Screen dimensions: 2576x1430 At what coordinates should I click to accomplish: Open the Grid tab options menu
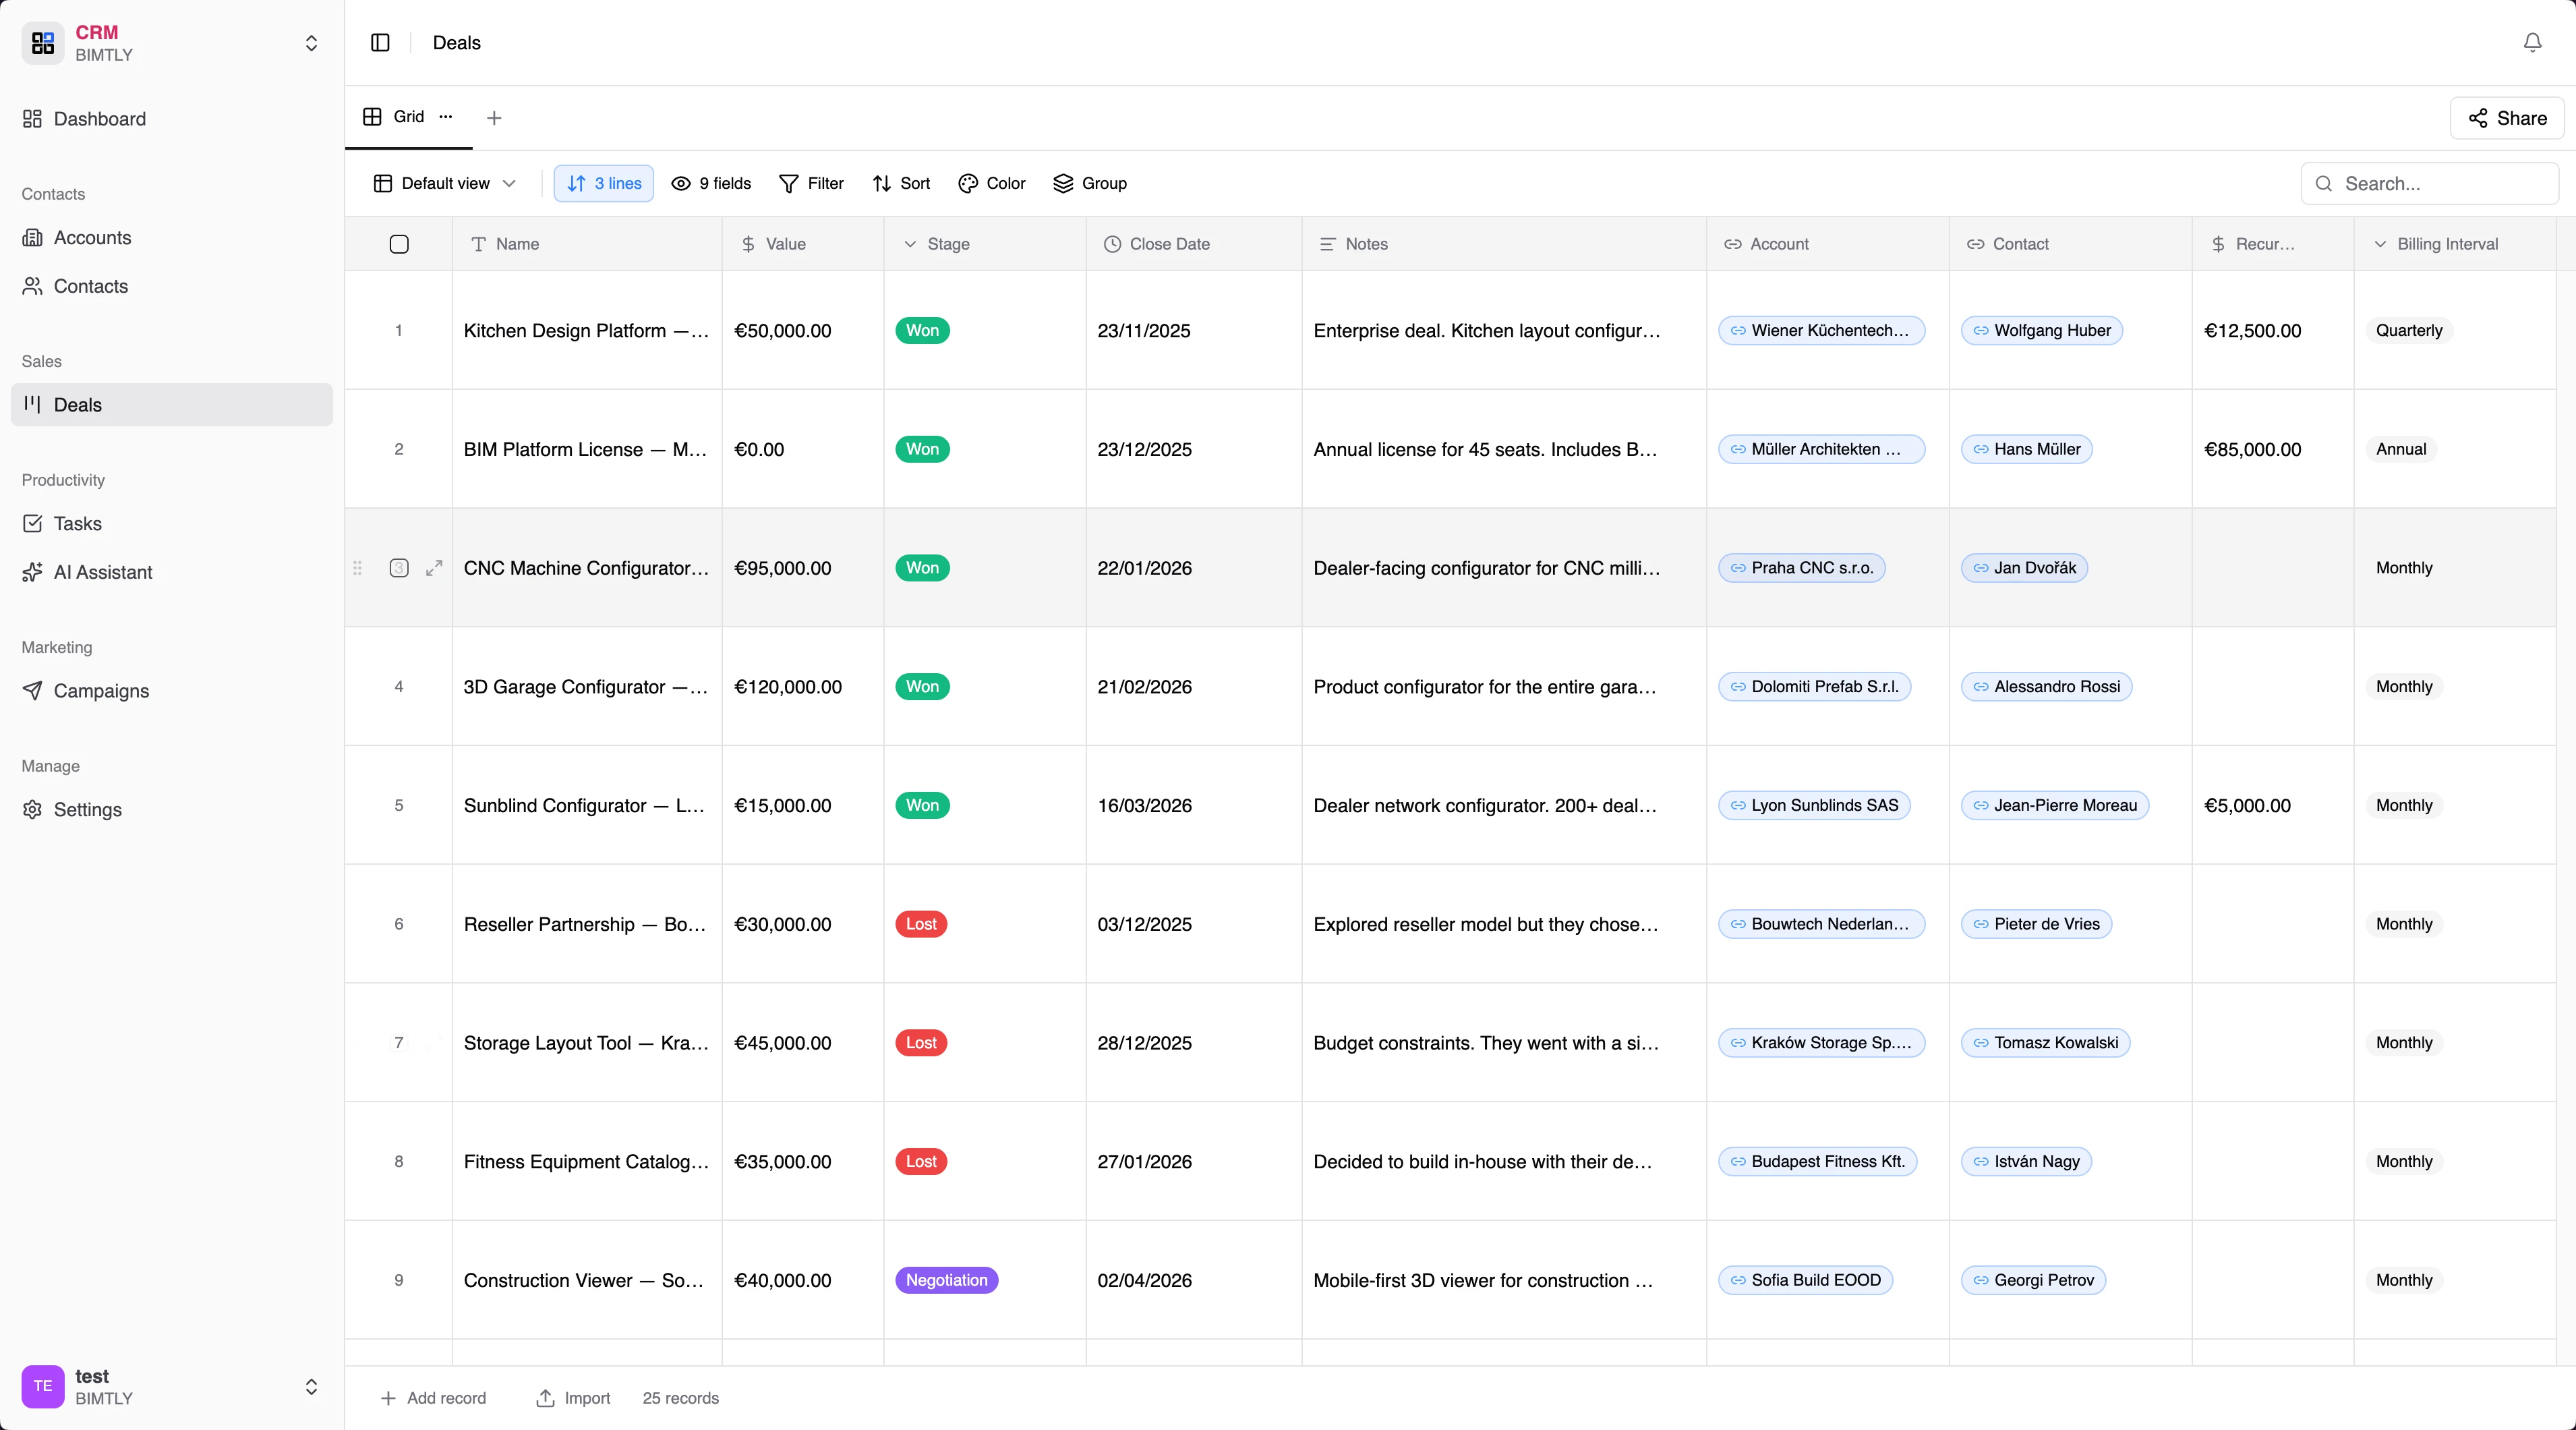click(445, 117)
